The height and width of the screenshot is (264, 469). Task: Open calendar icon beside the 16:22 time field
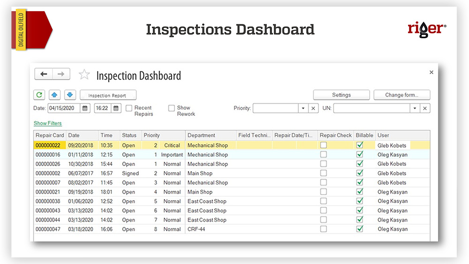click(116, 108)
